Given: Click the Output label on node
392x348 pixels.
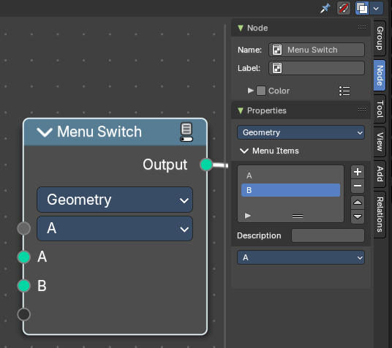Looking at the screenshot, I should click(x=165, y=164).
